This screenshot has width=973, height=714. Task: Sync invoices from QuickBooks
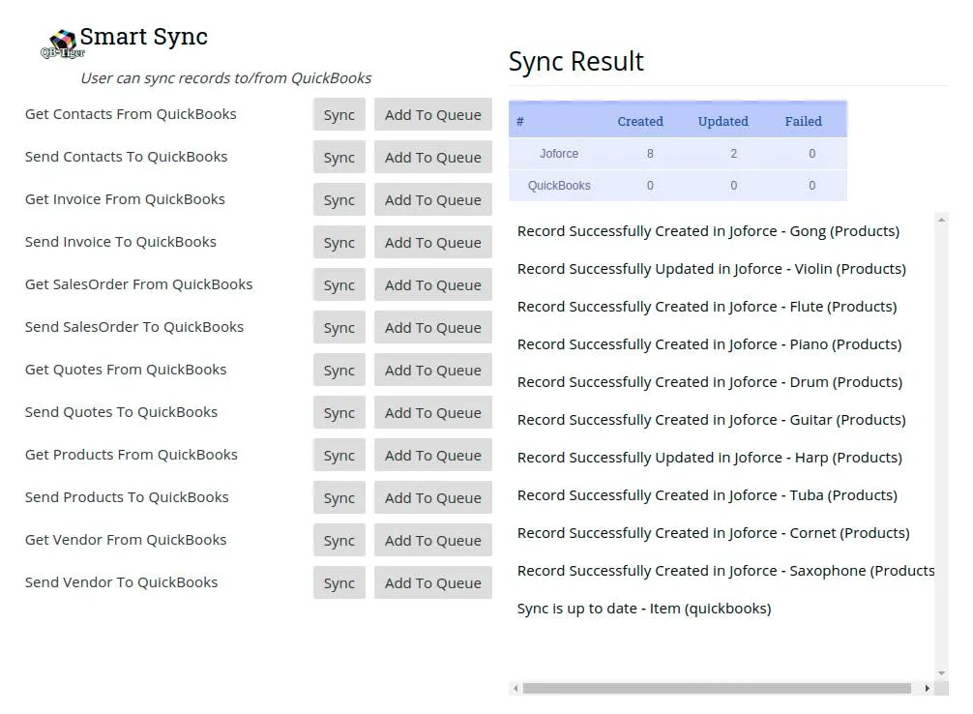coord(339,199)
